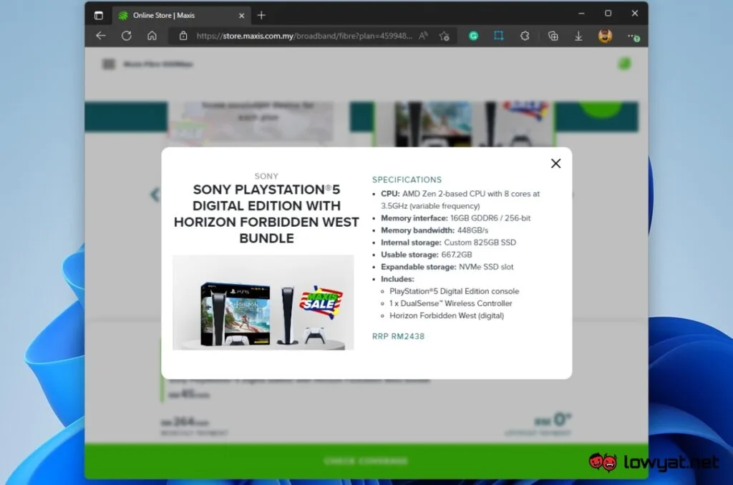Start the web capture screenshot tool icon

pyautogui.click(x=499, y=36)
